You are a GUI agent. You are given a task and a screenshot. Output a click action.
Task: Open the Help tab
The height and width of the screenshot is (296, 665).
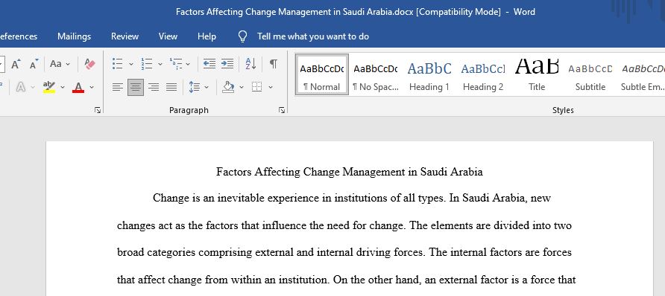(x=207, y=36)
